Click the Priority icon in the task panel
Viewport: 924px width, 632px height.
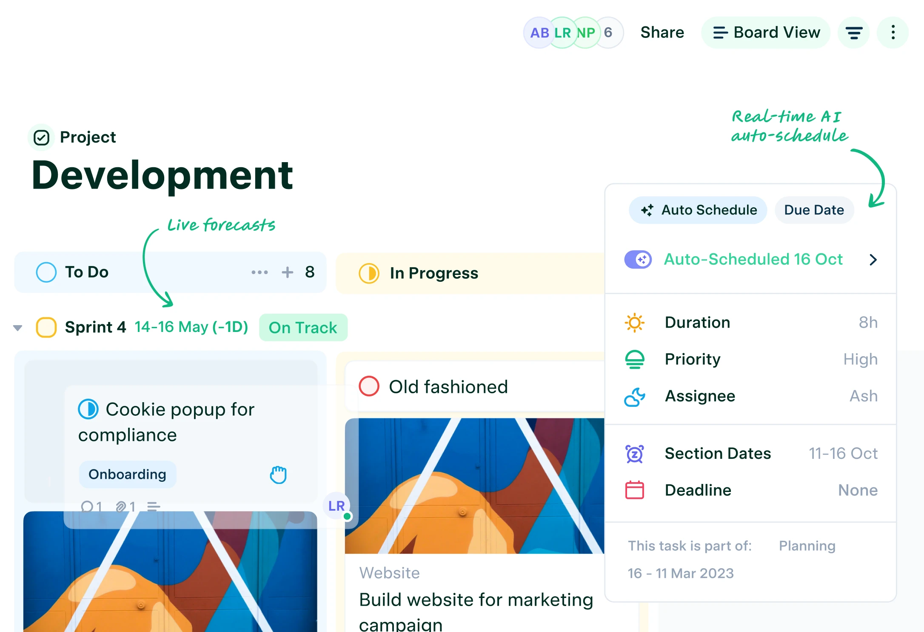[x=635, y=360]
